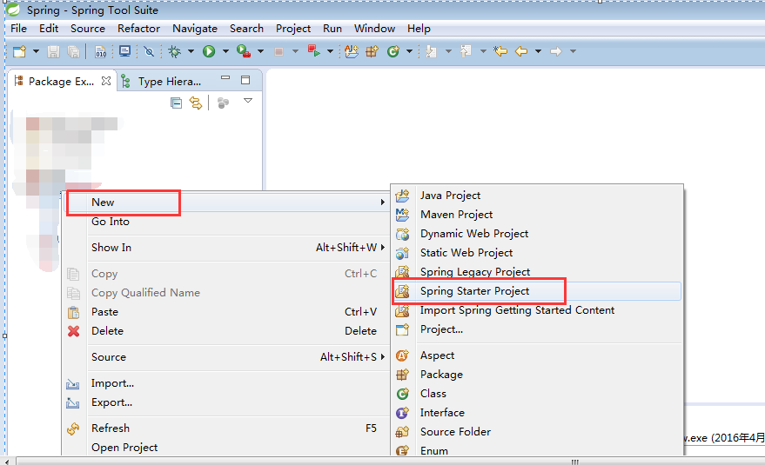
Task: Choose Spring Starter Project
Action: [536, 291]
